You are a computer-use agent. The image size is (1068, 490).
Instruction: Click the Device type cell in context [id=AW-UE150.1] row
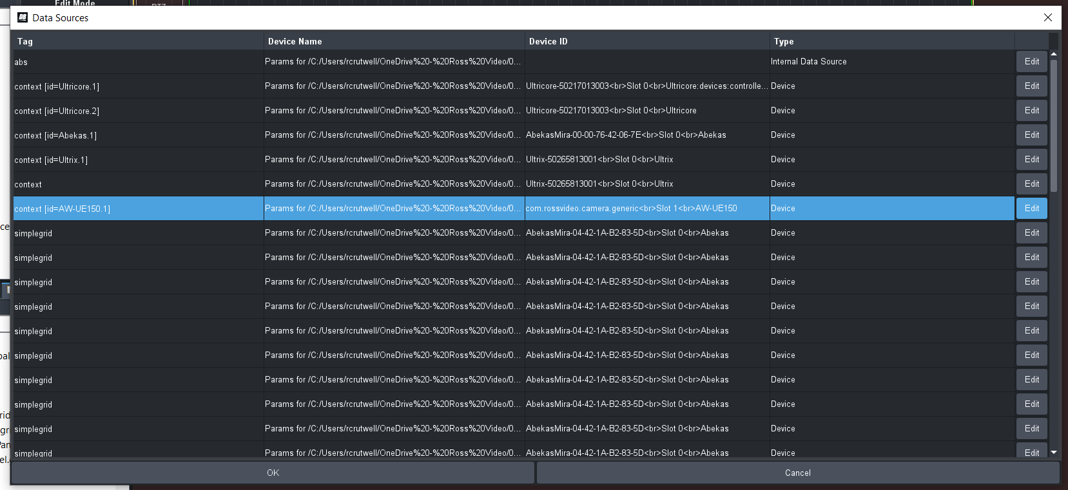pos(892,209)
